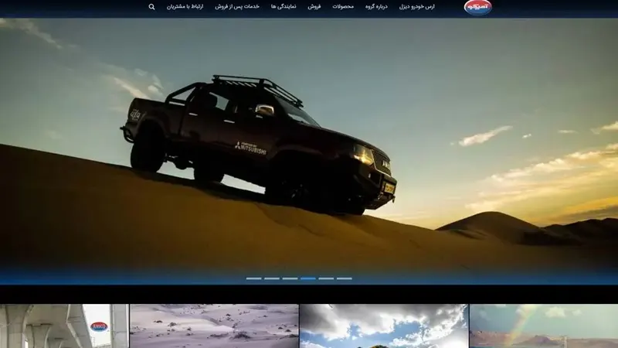
Task: Click the red Amico logo in header
Action: (477, 7)
